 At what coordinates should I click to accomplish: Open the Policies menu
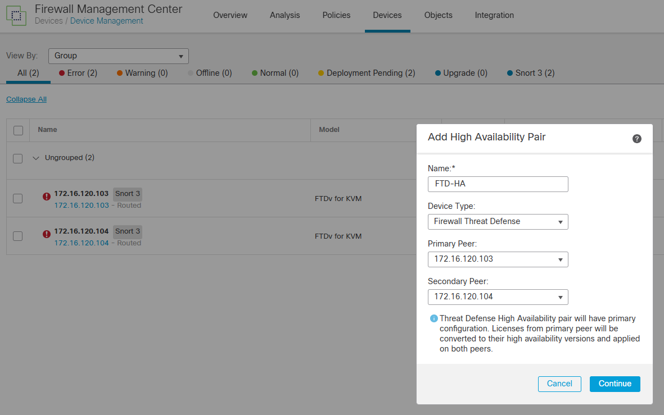336,15
